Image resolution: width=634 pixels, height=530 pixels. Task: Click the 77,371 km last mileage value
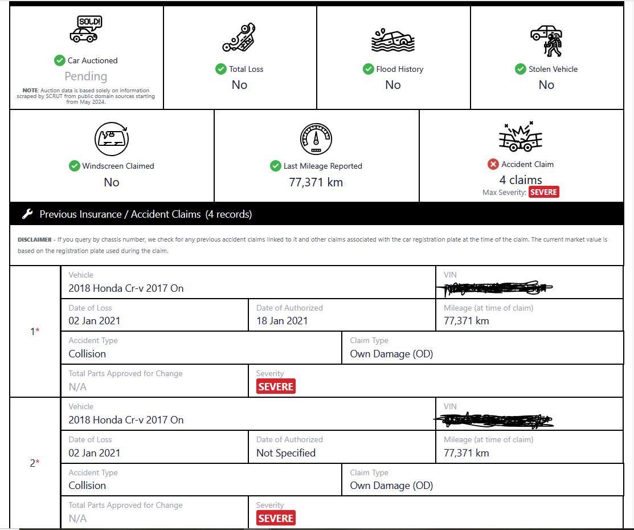click(316, 182)
